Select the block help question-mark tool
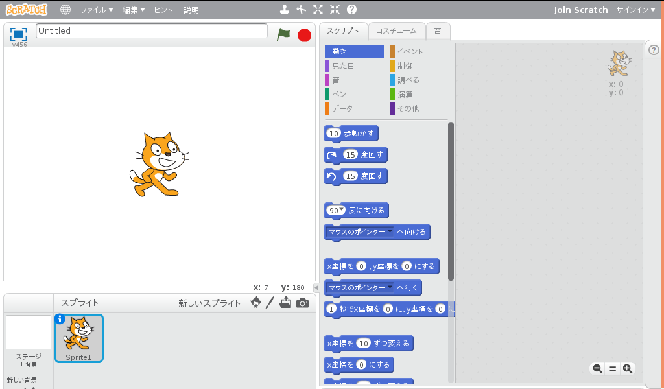 click(x=351, y=9)
